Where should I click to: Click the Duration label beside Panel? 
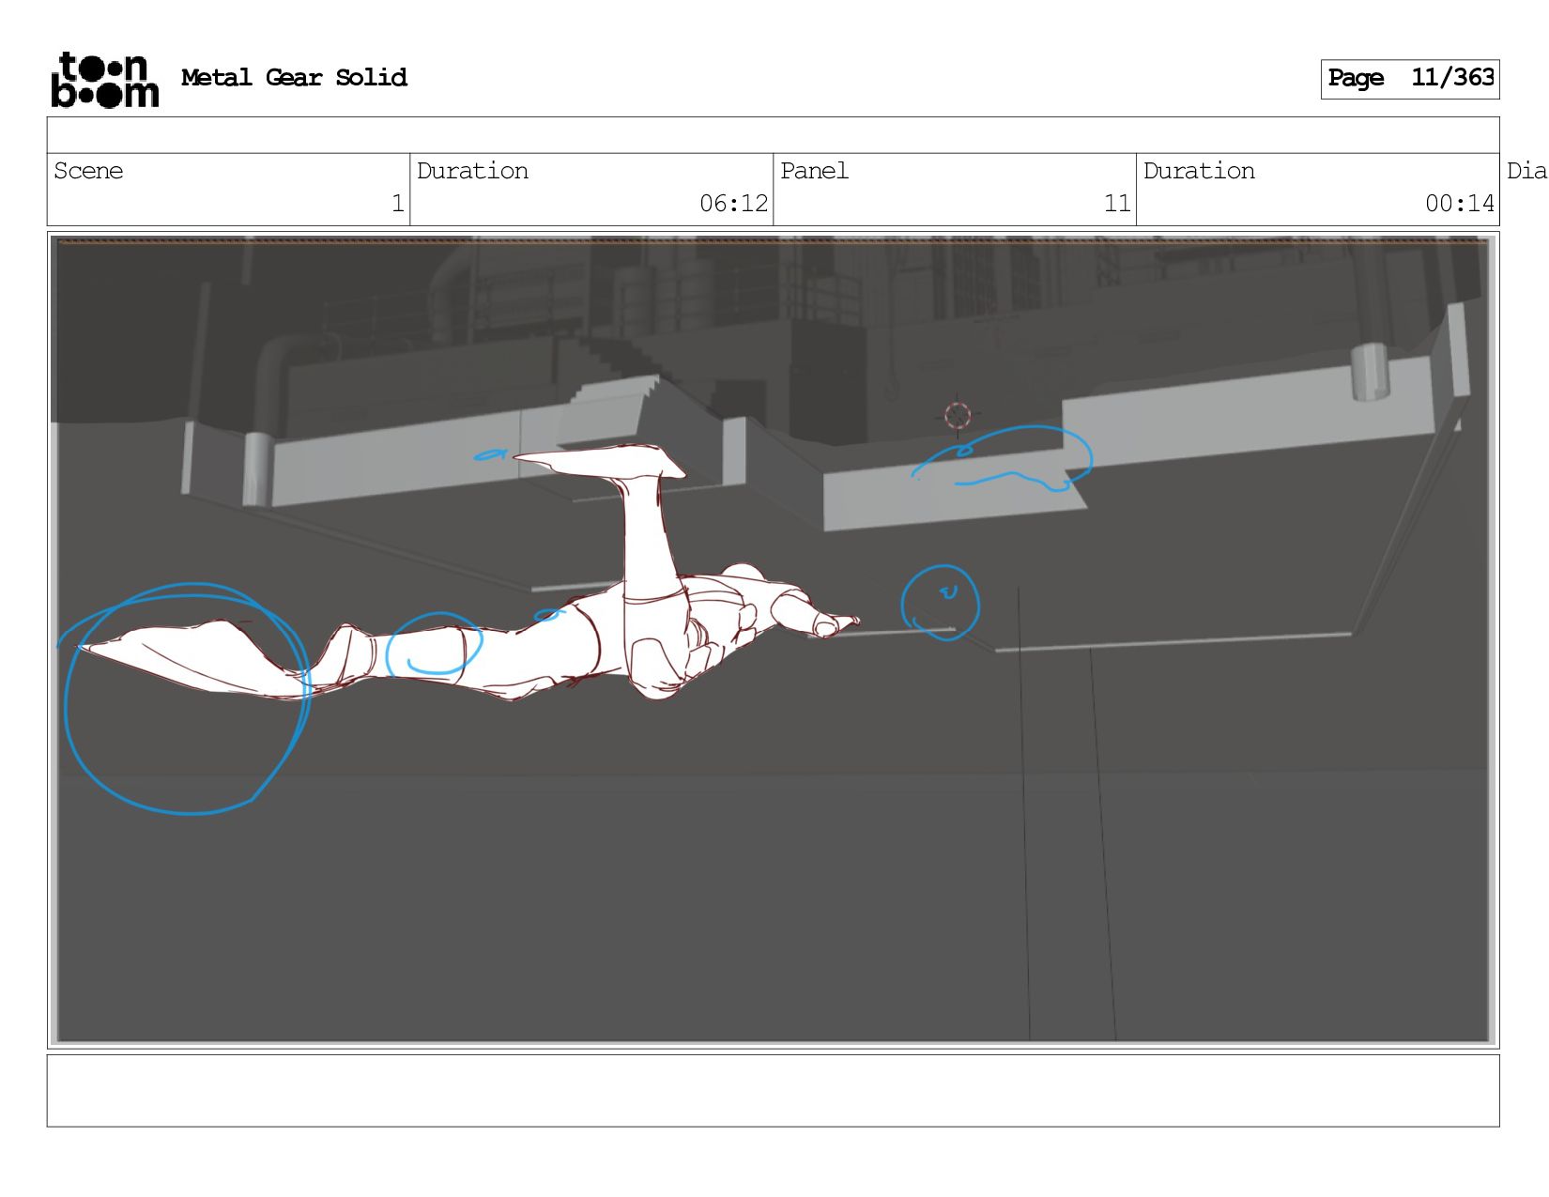click(x=1199, y=171)
